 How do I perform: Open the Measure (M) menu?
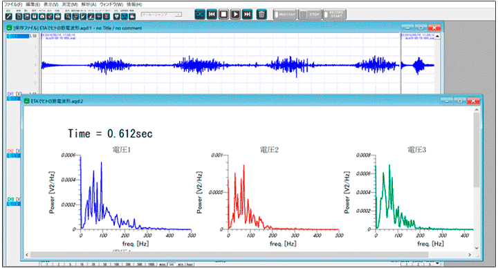coord(70,4)
